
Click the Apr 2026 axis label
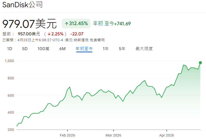167,135
